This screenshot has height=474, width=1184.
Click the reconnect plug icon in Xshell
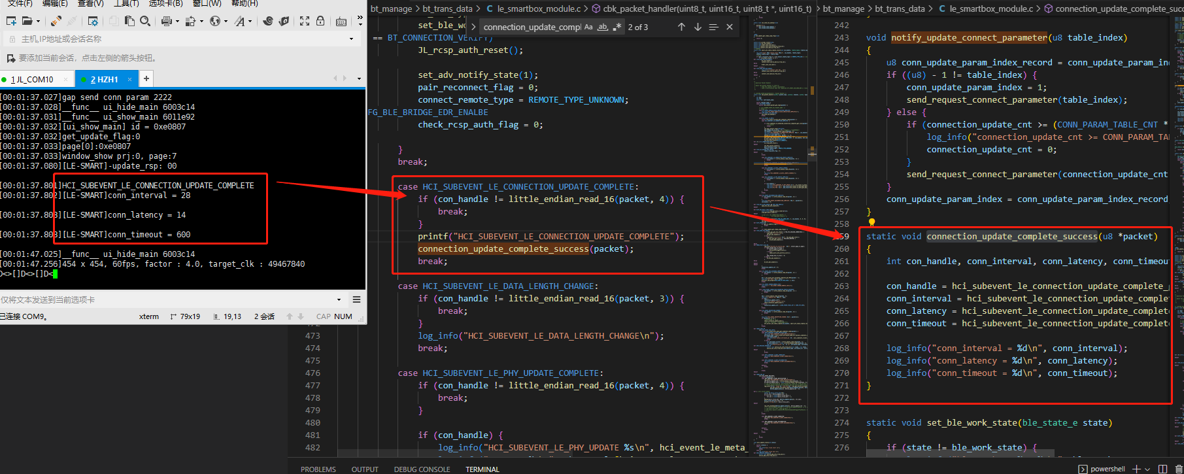point(56,21)
